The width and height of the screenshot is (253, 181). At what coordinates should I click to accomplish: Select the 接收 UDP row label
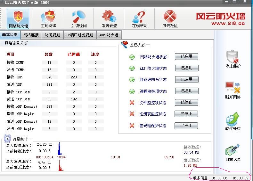click(14, 77)
